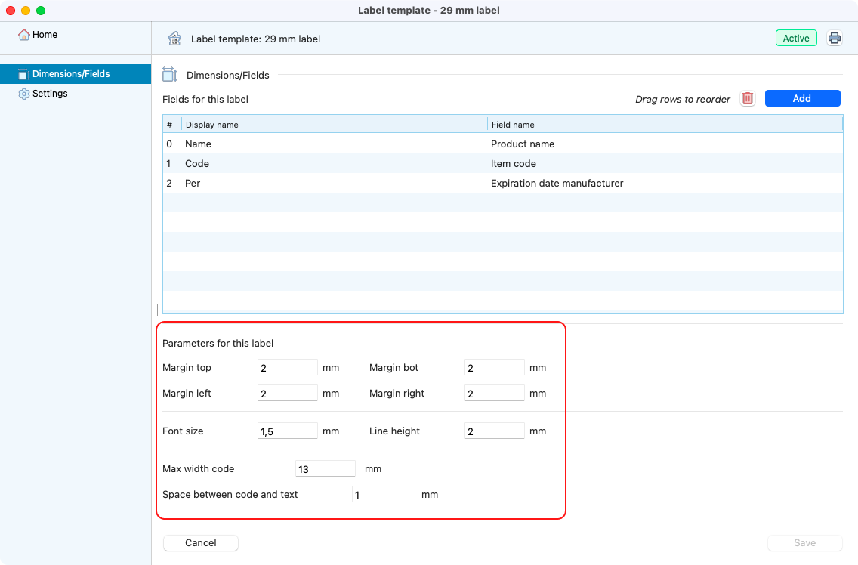This screenshot has height=565, width=858.
Task: Click the printer icon
Action: [835, 39]
